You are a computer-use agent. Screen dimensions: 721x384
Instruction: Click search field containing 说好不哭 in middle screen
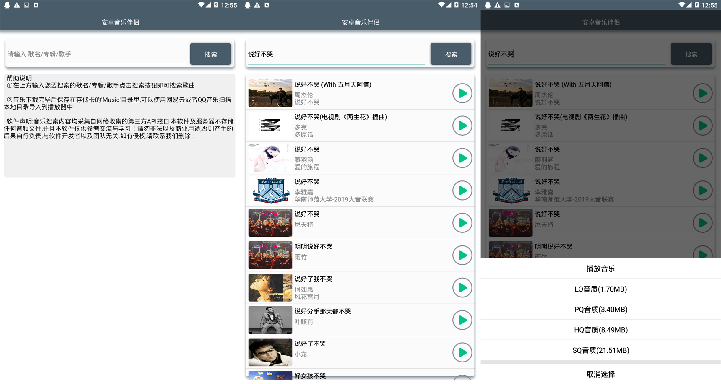(x=336, y=54)
